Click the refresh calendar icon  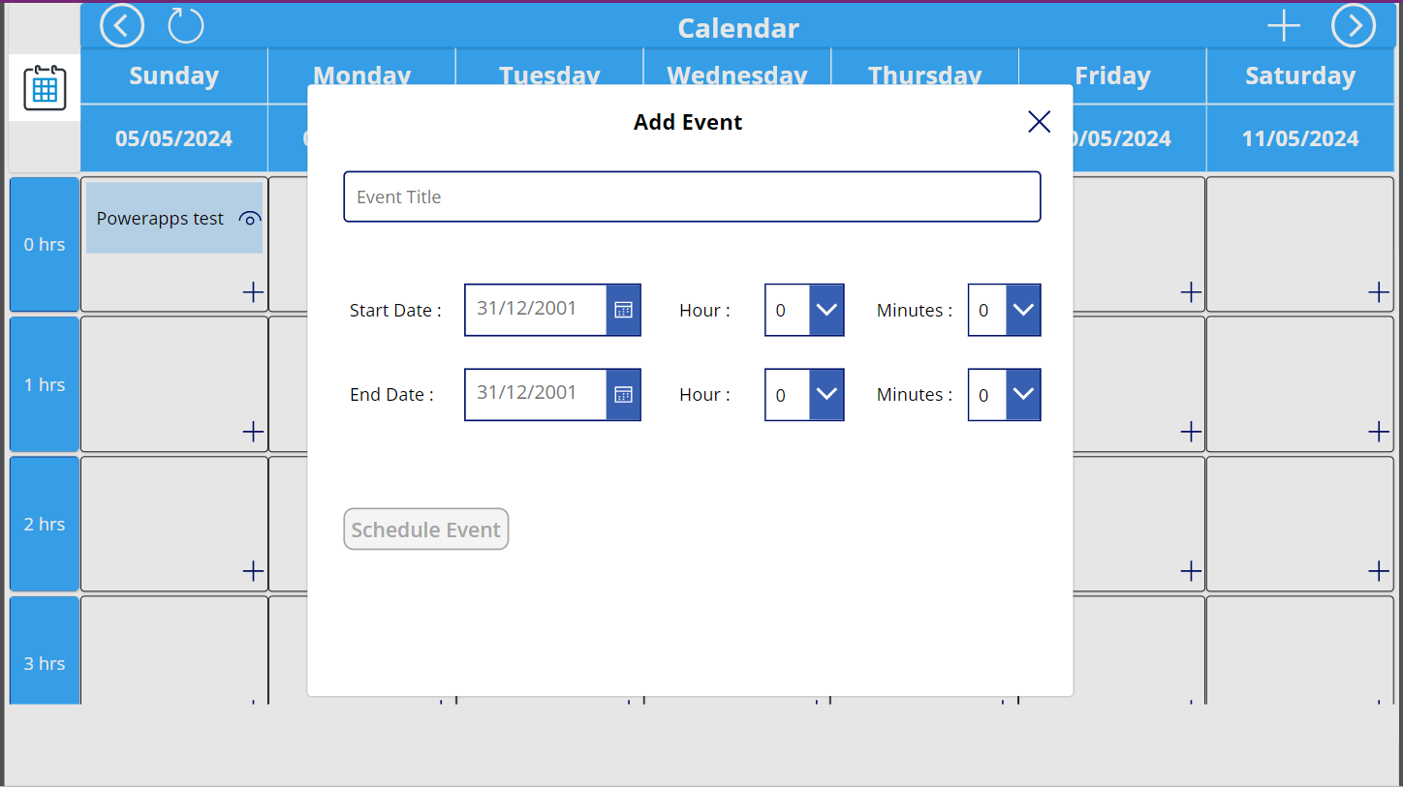(186, 25)
